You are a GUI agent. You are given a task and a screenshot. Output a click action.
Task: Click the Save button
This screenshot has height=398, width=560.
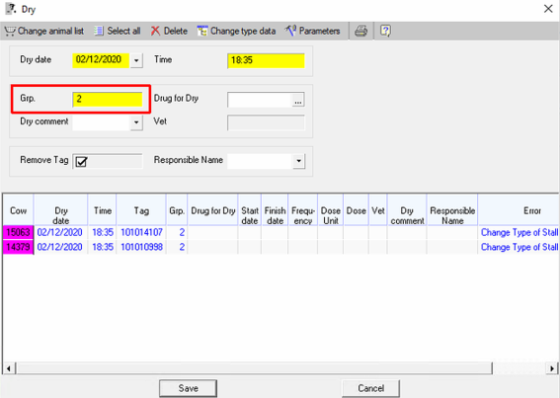[x=189, y=388]
